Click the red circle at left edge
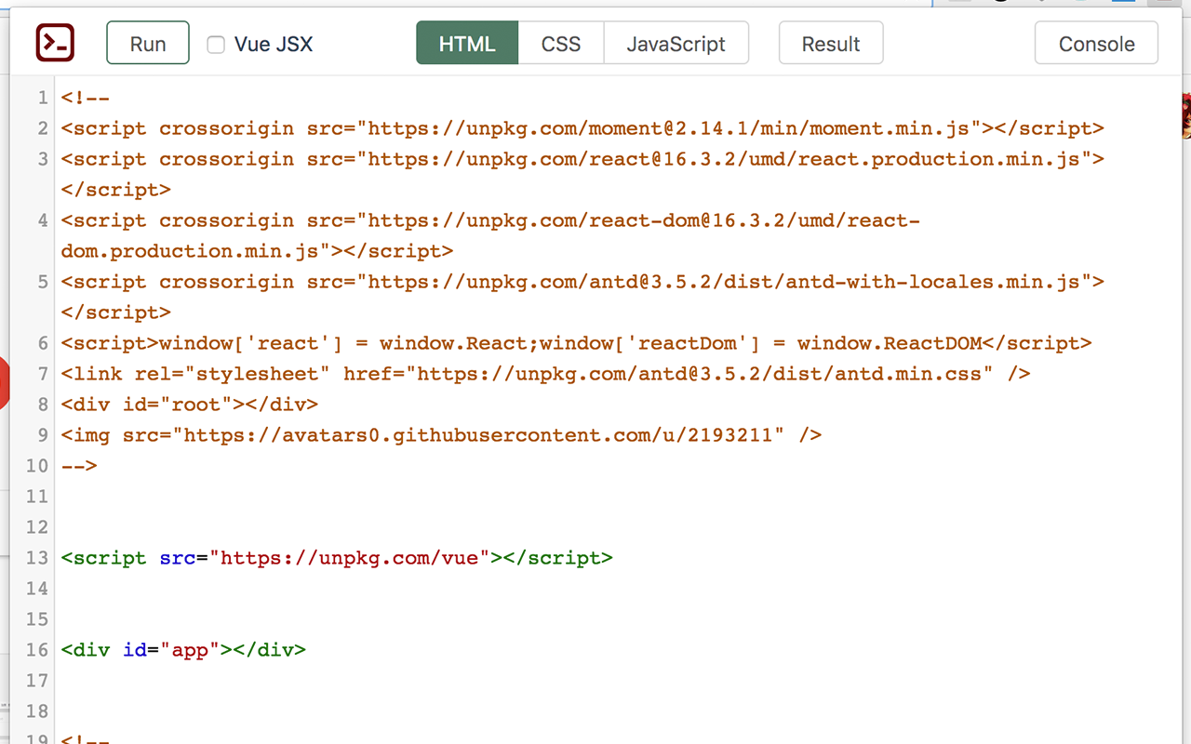Viewport: 1191px width, 744px height. click(3, 383)
